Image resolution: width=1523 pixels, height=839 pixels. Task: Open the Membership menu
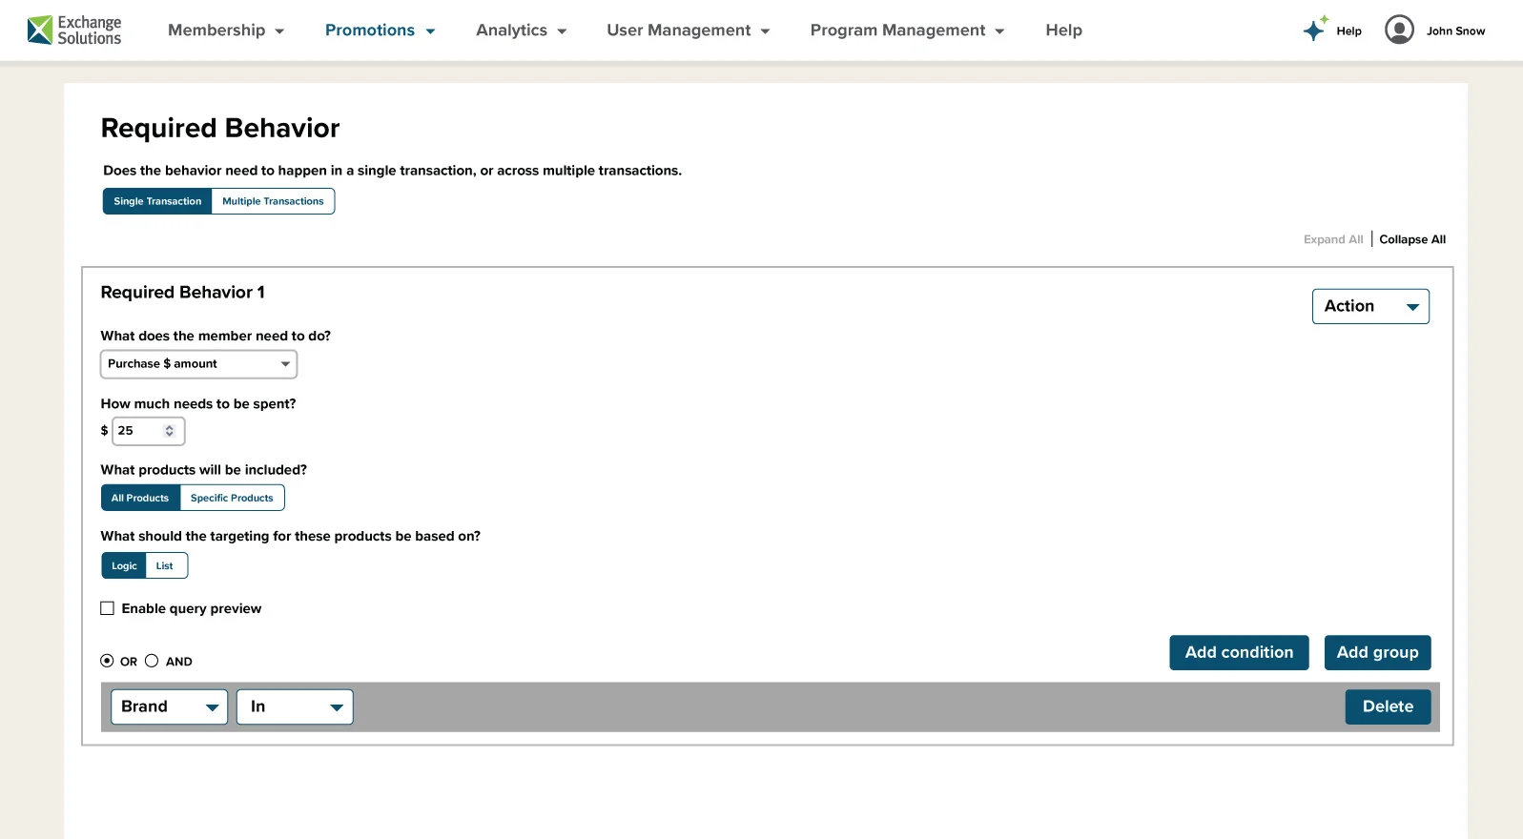tap(226, 31)
